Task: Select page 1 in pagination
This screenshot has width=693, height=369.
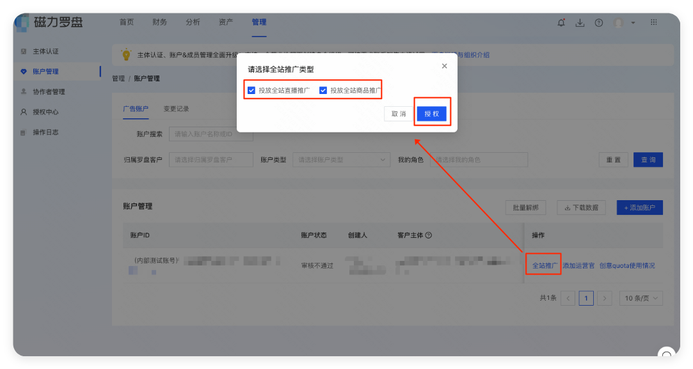Action: click(586, 298)
